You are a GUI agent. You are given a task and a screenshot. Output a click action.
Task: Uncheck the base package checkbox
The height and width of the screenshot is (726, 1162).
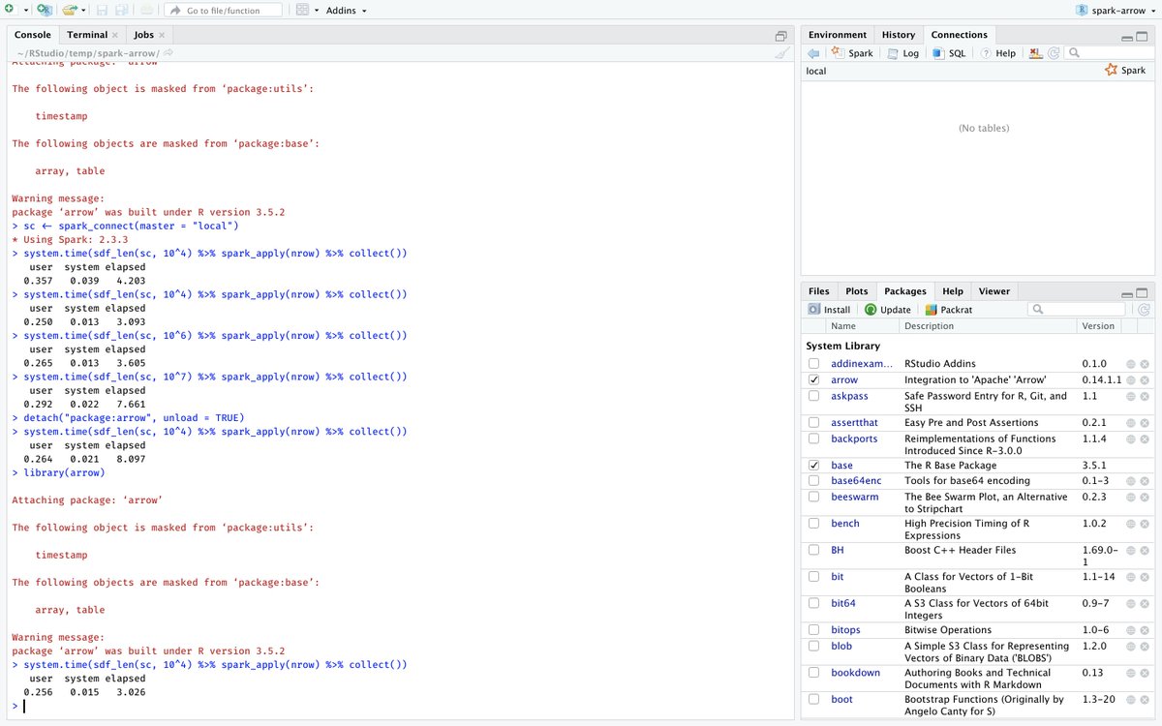point(813,466)
